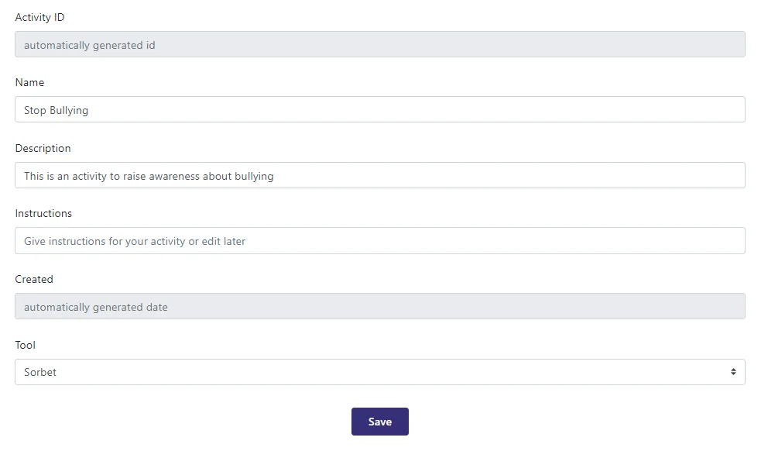Click inside the Name field
The image size is (768, 458).
tap(379, 109)
